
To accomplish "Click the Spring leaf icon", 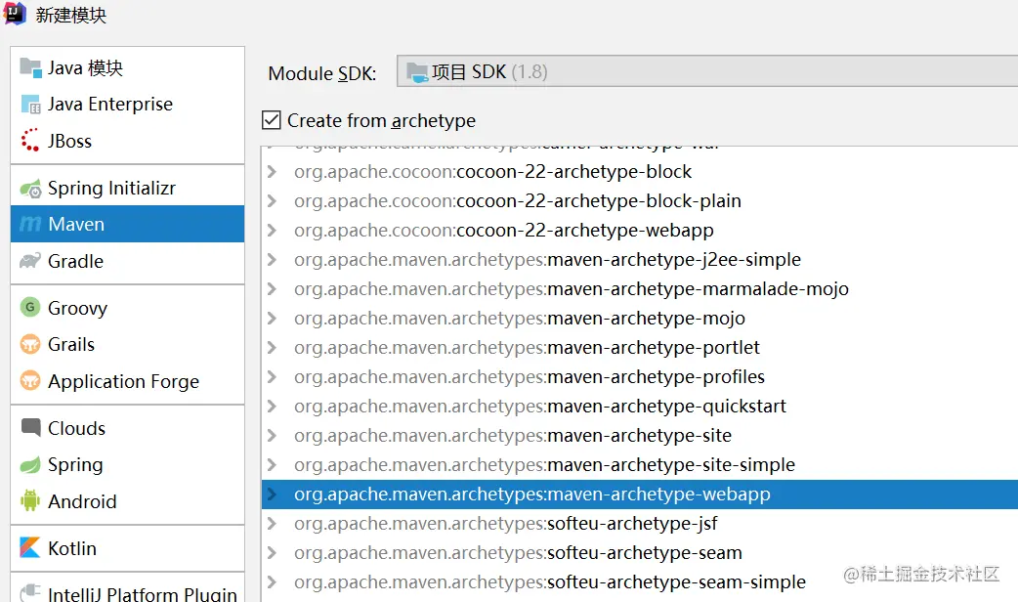I will [30, 464].
